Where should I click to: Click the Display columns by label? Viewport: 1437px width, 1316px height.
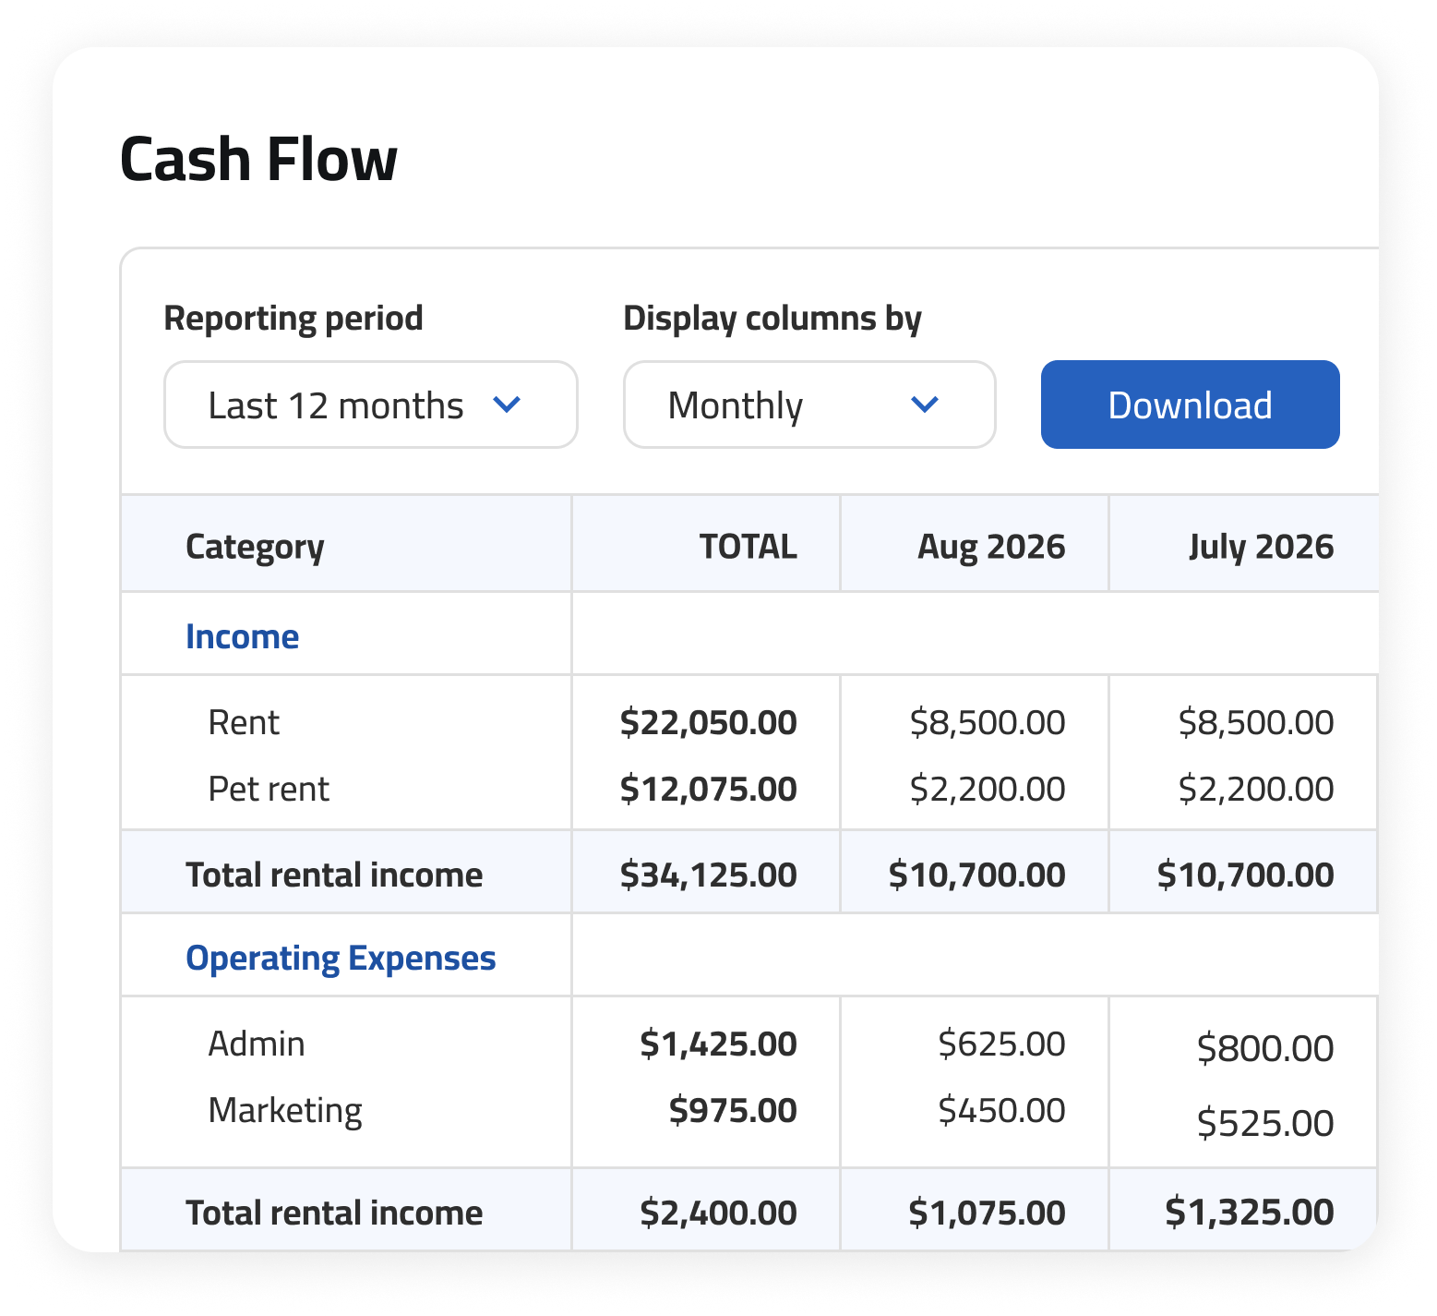point(772,318)
